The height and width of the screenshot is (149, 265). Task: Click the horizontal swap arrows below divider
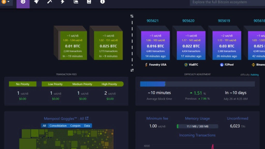pyautogui.click(x=132, y=70)
